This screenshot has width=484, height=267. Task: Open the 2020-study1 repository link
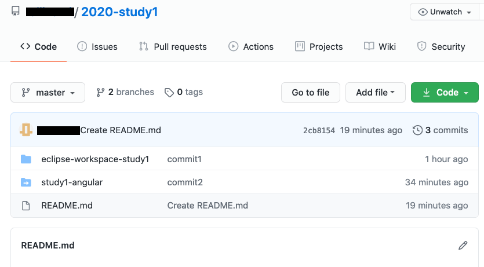119,12
